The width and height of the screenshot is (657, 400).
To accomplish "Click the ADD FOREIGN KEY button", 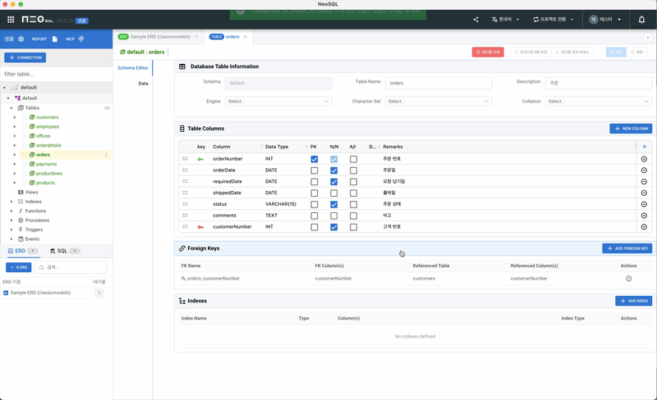I will click(x=627, y=248).
